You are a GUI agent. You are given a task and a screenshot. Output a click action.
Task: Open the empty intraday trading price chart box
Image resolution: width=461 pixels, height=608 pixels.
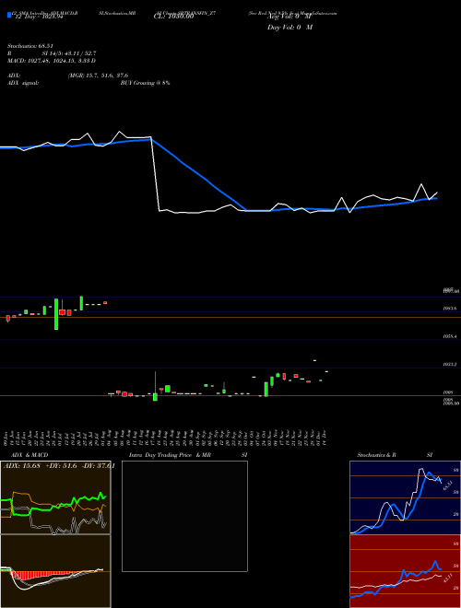[x=184, y=516]
